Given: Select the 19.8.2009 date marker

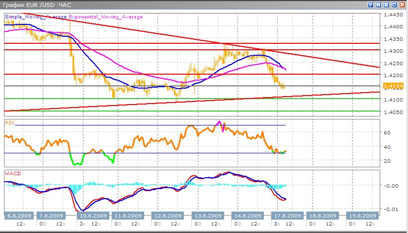Looking at the screenshot, I should pyautogui.click(x=362, y=216).
